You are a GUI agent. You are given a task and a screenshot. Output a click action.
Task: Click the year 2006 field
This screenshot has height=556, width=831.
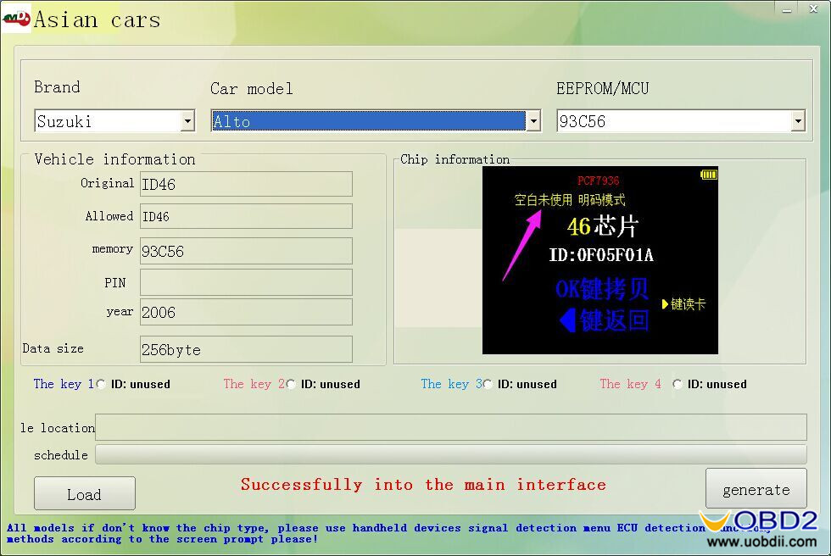pyautogui.click(x=246, y=312)
